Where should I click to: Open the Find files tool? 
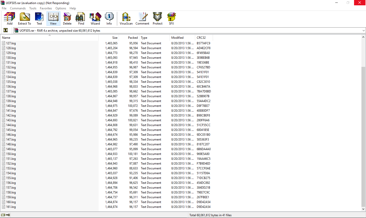[x=81, y=19]
